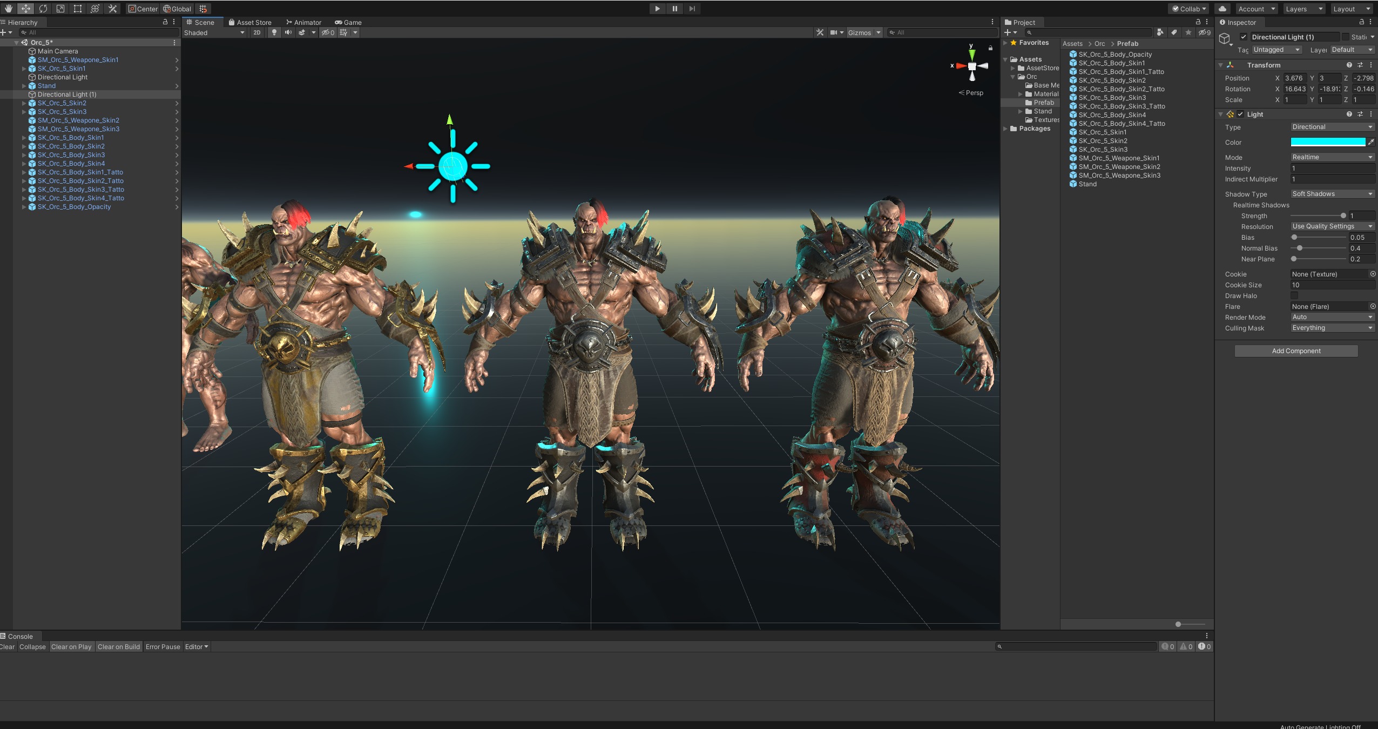Open the Tag dropdown (Untagged)

coord(1276,50)
